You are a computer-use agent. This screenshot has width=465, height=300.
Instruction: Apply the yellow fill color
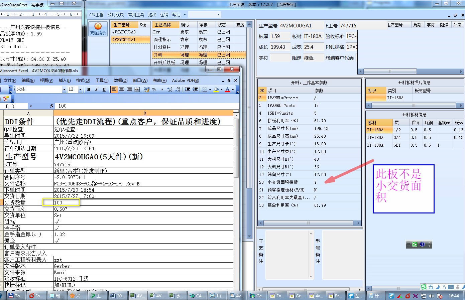216,90
